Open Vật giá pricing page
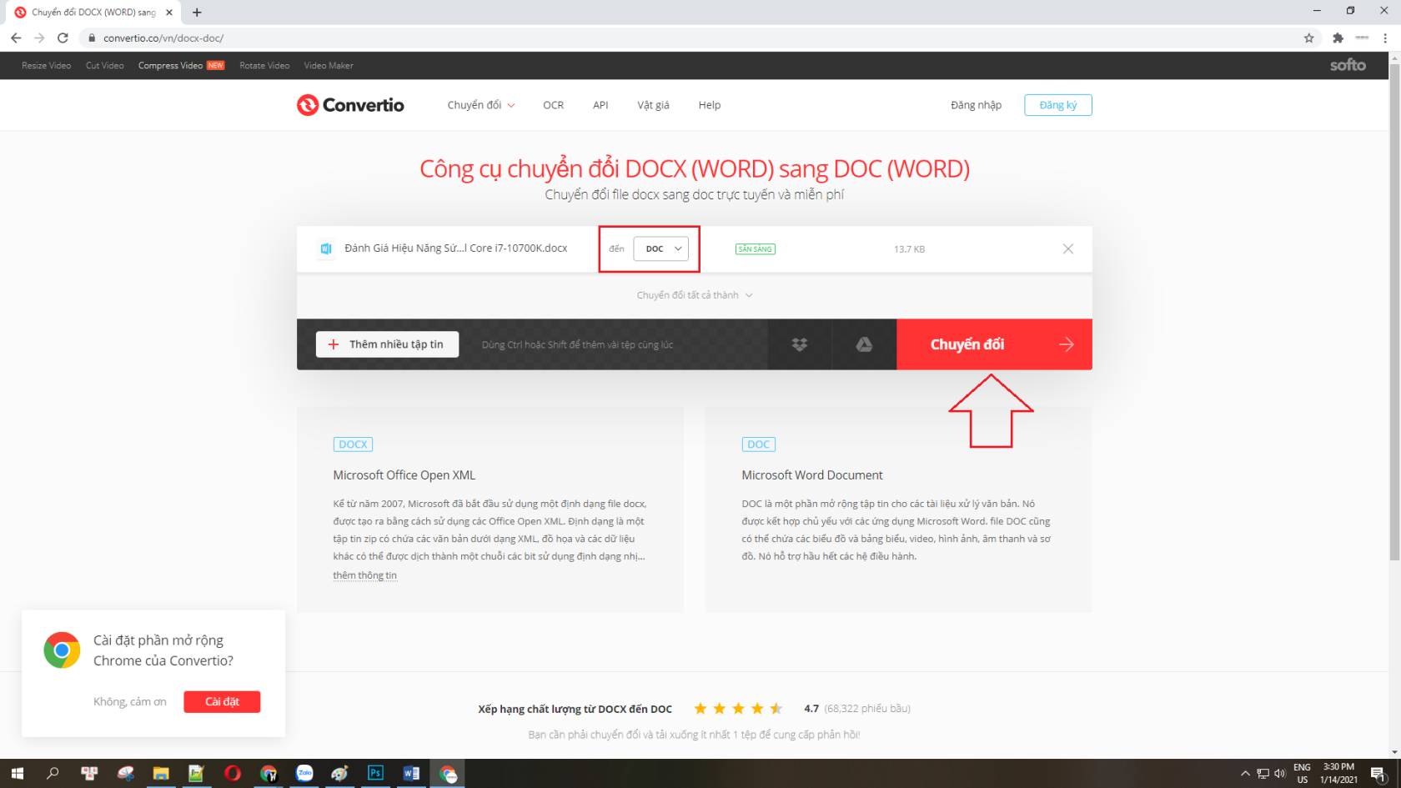The image size is (1401, 788). pos(653,105)
